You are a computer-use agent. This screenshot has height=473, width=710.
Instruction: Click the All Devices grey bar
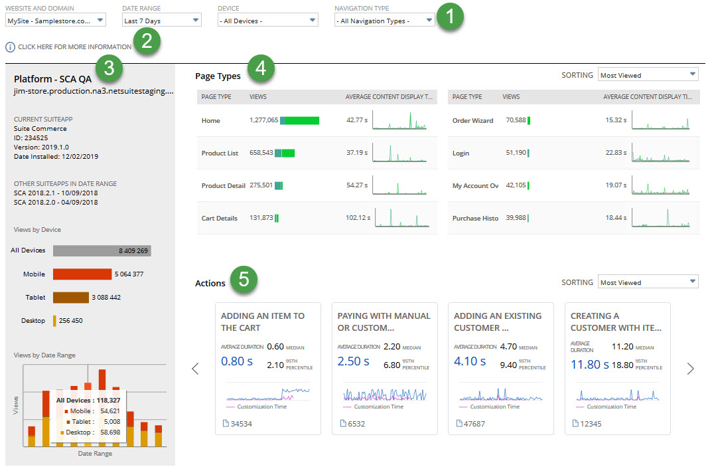coord(102,251)
